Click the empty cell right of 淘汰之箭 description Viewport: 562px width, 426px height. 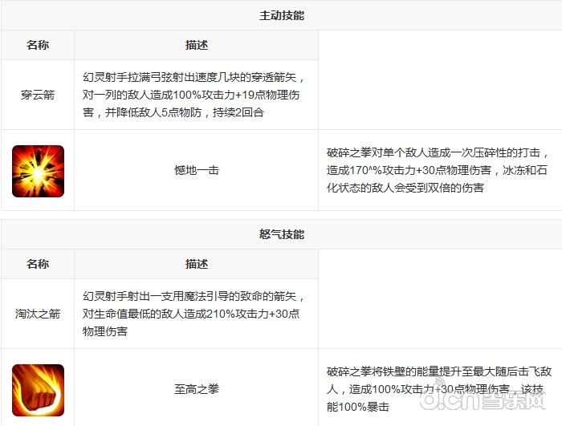(439, 314)
